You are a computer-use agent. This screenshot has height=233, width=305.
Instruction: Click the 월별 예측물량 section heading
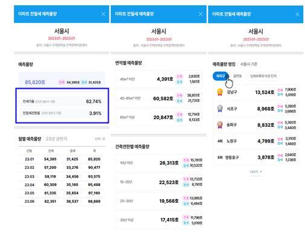(x=30, y=139)
